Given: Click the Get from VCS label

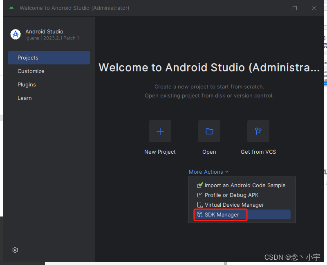Looking at the screenshot, I should [x=258, y=152].
